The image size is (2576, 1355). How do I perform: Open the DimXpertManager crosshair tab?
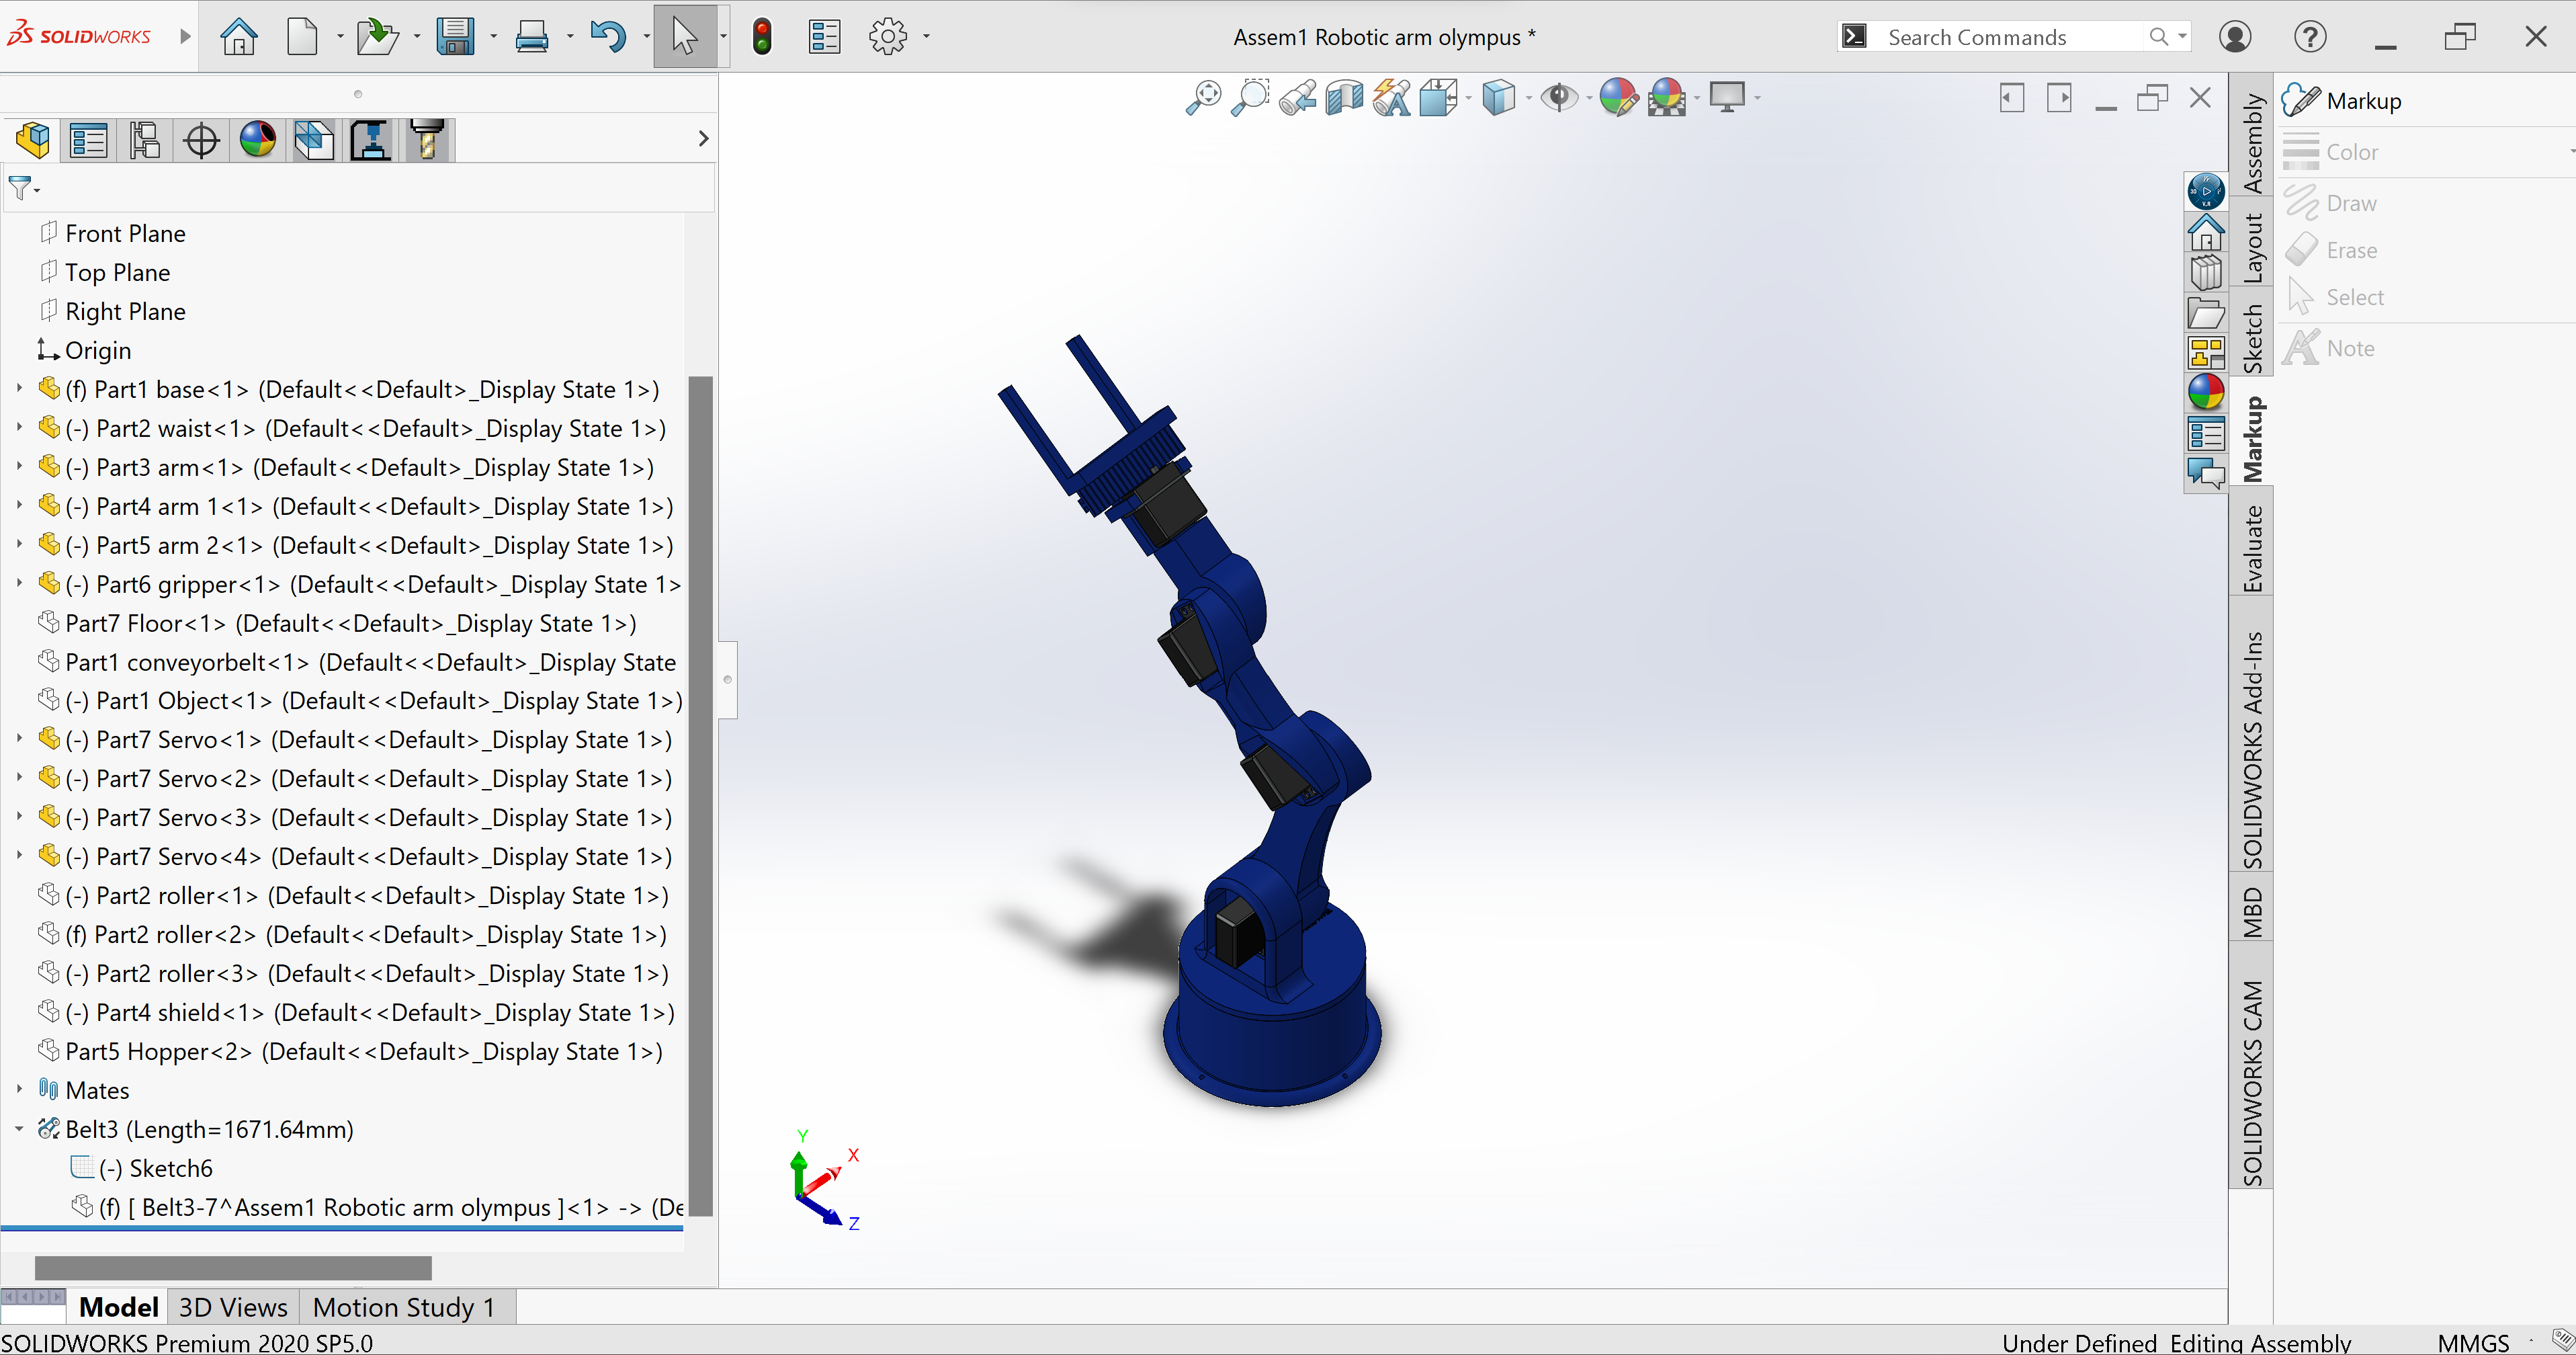(x=201, y=140)
